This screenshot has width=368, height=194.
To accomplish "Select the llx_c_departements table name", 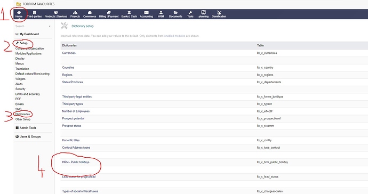I will (269, 82).
